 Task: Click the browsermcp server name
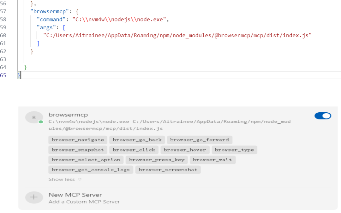(x=68, y=115)
